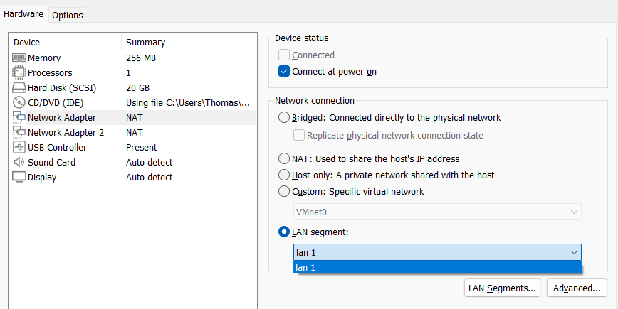Image resolution: width=618 pixels, height=309 pixels.
Task: Open Advanced... network settings
Action: point(577,288)
